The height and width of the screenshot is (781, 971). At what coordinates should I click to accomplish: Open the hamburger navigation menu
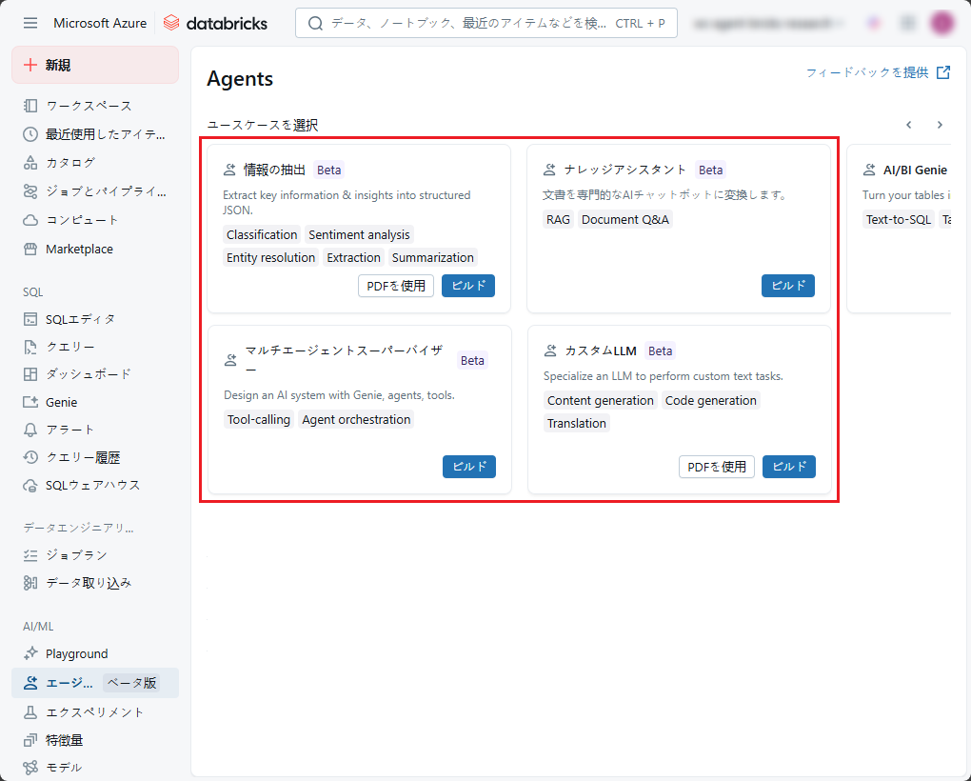click(30, 23)
